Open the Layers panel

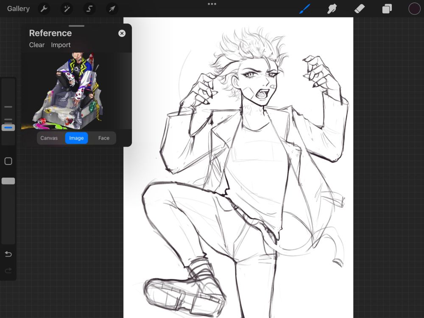(x=387, y=8)
